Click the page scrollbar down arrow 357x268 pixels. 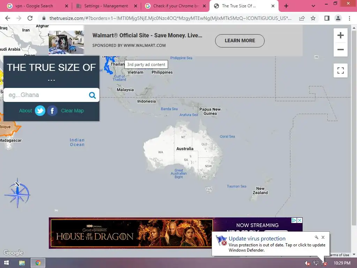pos(354,254)
